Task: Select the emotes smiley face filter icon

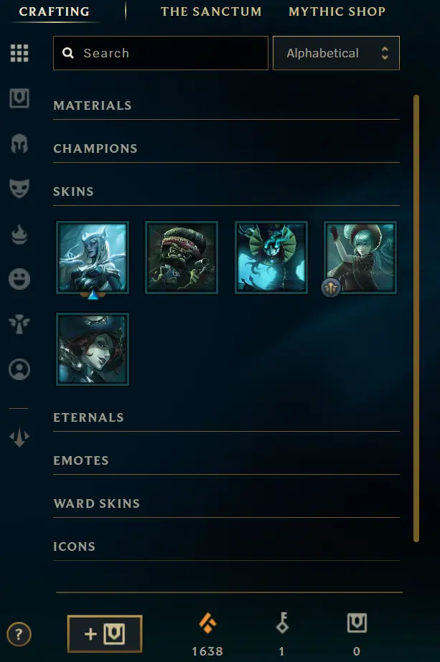Action: (19, 279)
